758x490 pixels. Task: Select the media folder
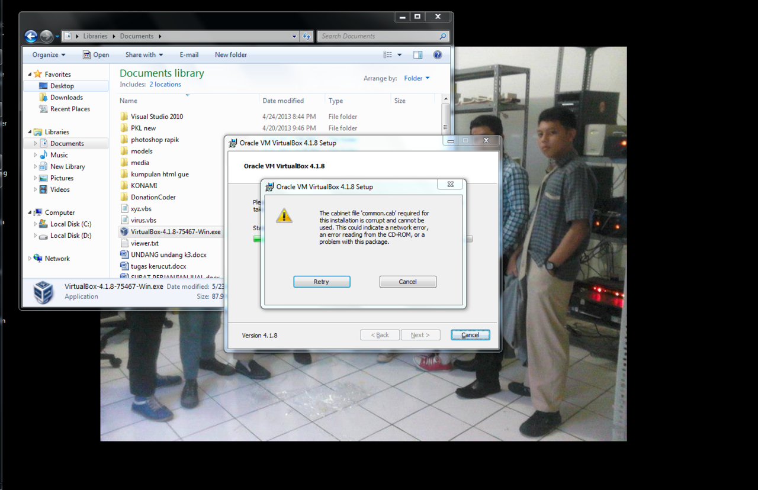[140, 163]
